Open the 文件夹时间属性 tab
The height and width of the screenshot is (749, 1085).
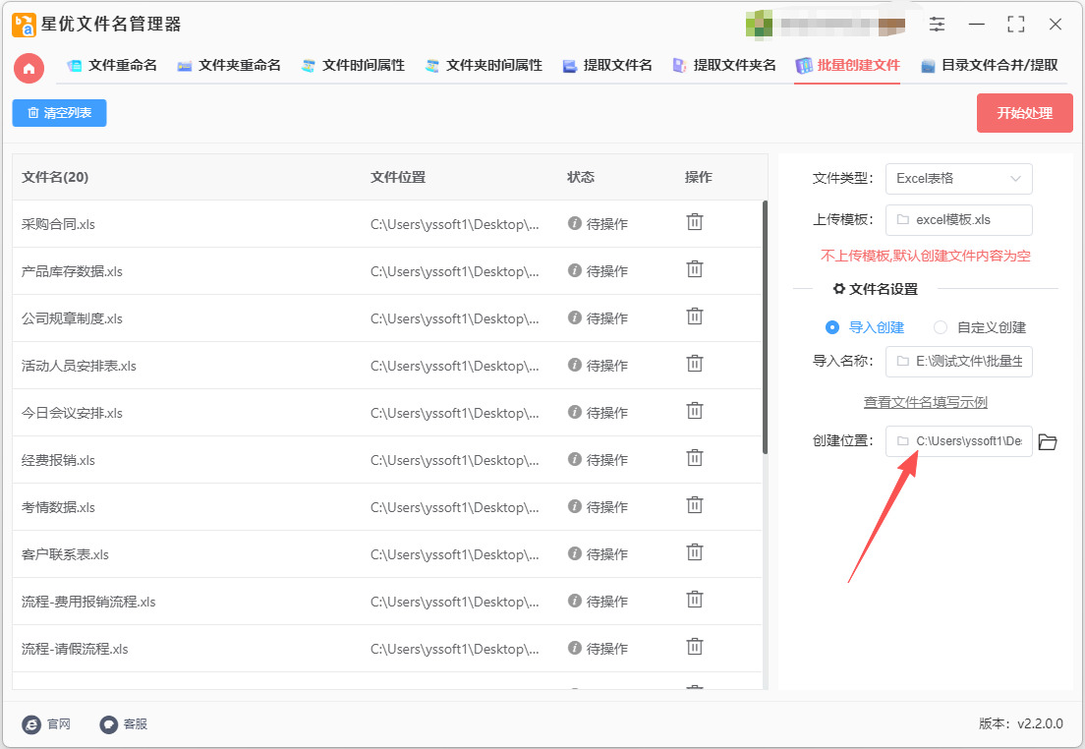(x=484, y=65)
